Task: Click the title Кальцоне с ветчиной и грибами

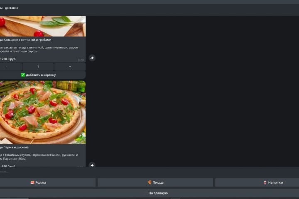Action: tap(27, 40)
